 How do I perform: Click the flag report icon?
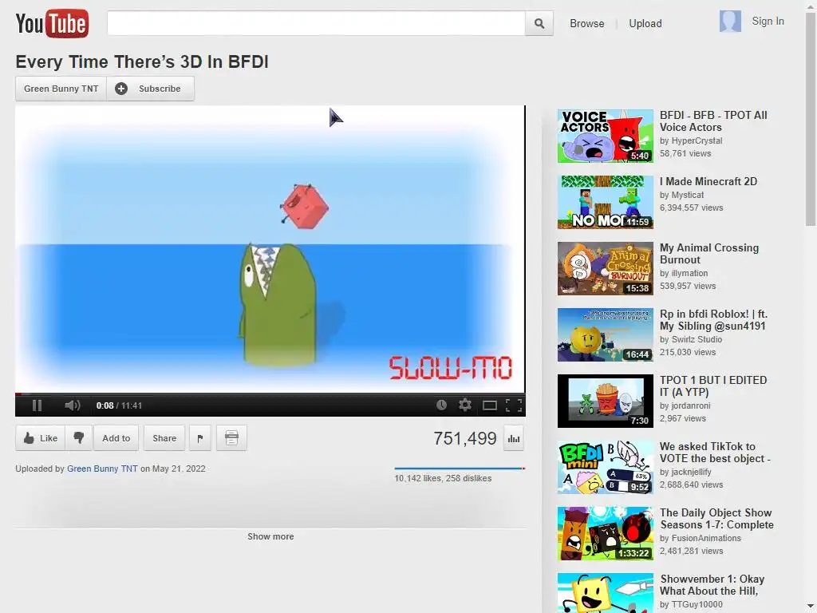point(200,438)
